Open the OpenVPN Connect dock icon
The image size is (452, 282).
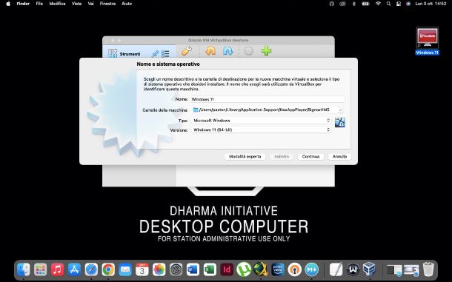tap(295, 269)
